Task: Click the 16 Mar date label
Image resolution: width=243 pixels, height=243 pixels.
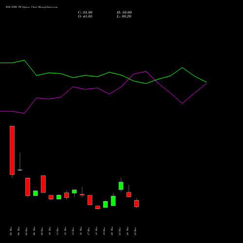Action: [81, 231]
